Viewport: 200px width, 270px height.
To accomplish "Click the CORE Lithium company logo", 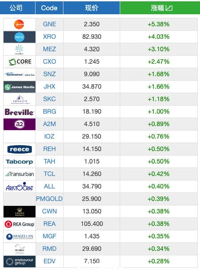I will [x=20, y=62].
